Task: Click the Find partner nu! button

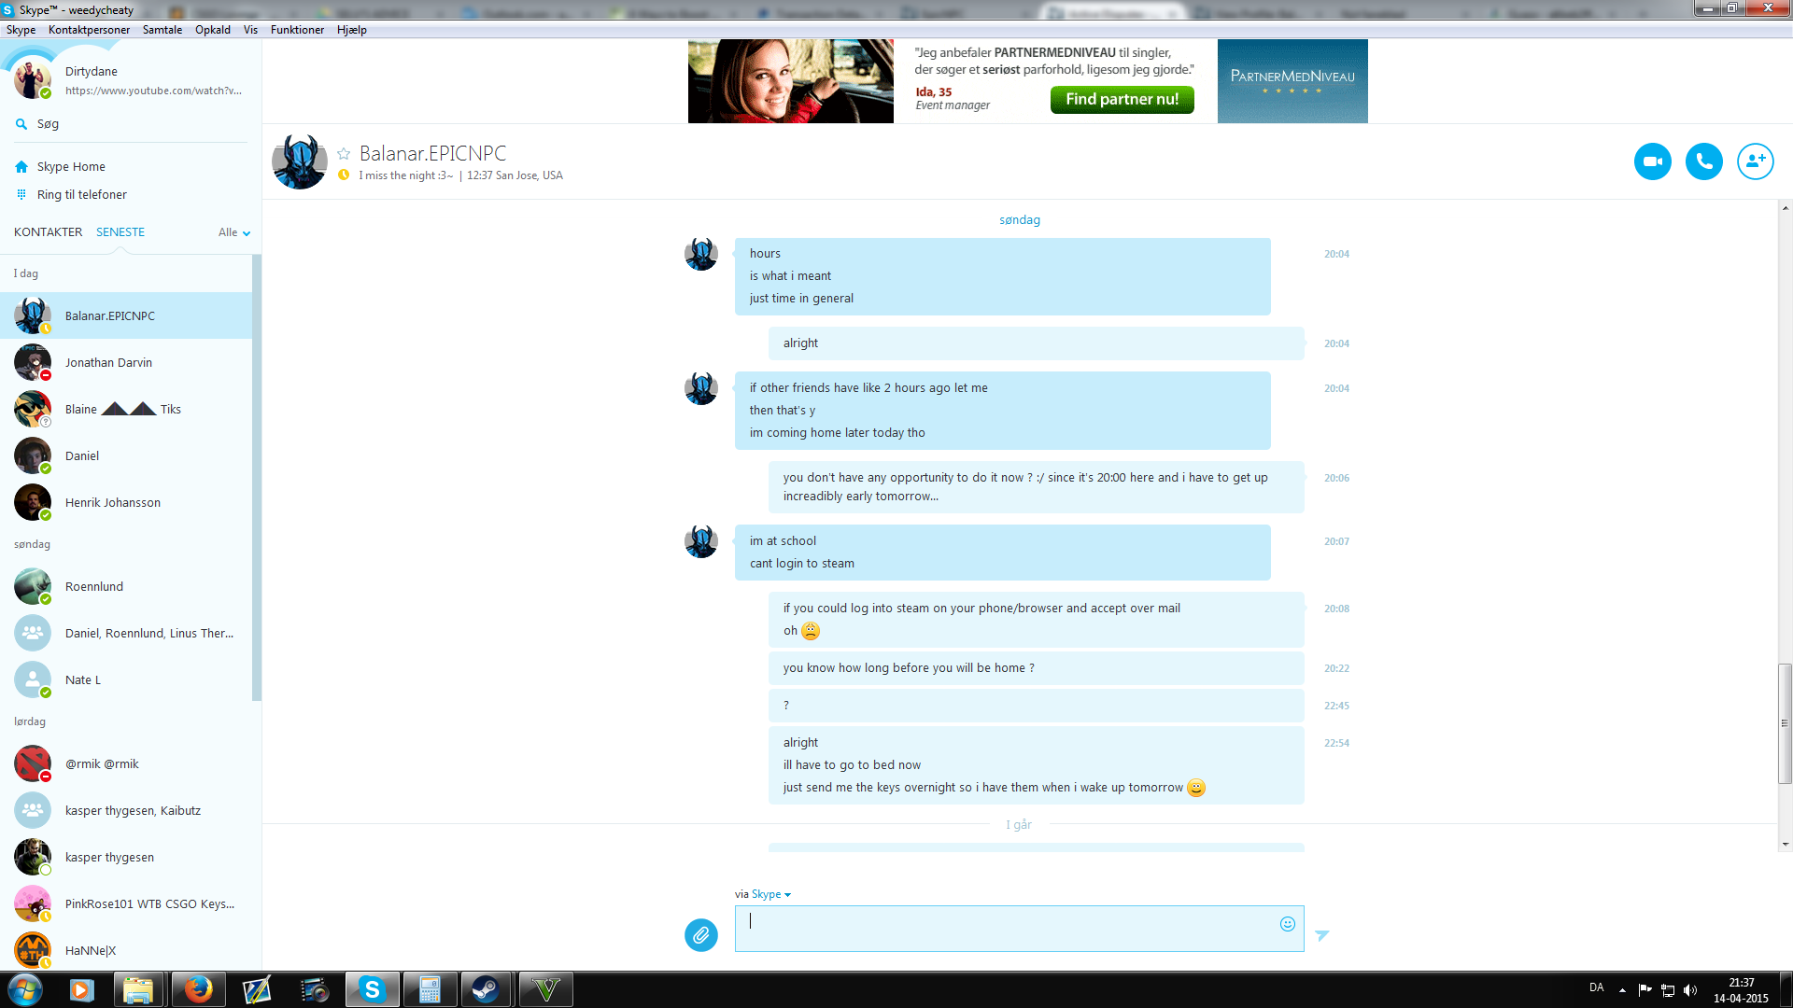Action: pyautogui.click(x=1122, y=99)
